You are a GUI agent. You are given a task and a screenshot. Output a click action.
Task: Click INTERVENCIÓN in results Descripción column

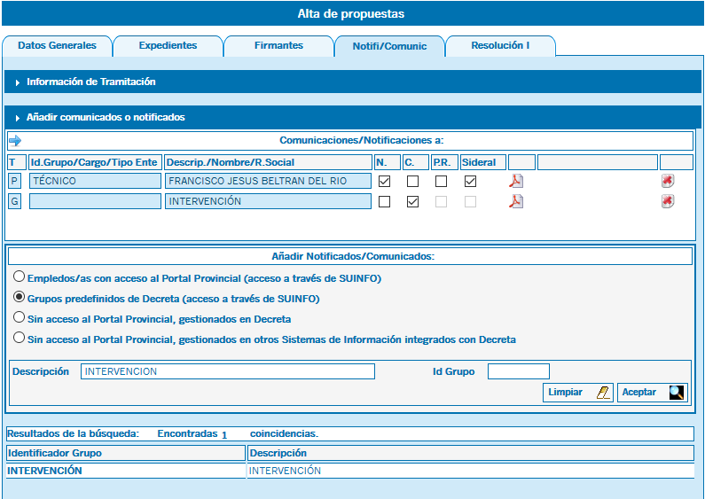[285, 471]
